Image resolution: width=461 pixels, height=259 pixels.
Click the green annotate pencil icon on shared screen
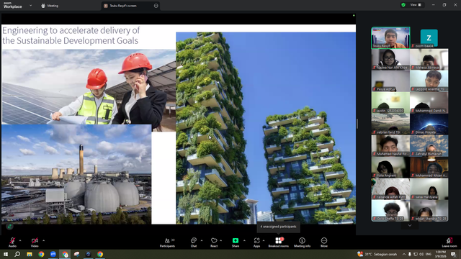pos(9,227)
